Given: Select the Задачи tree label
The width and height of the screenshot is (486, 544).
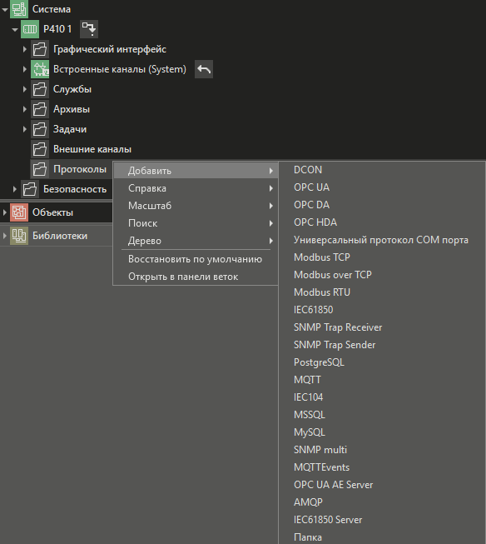Looking at the screenshot, I should [70, 129].
